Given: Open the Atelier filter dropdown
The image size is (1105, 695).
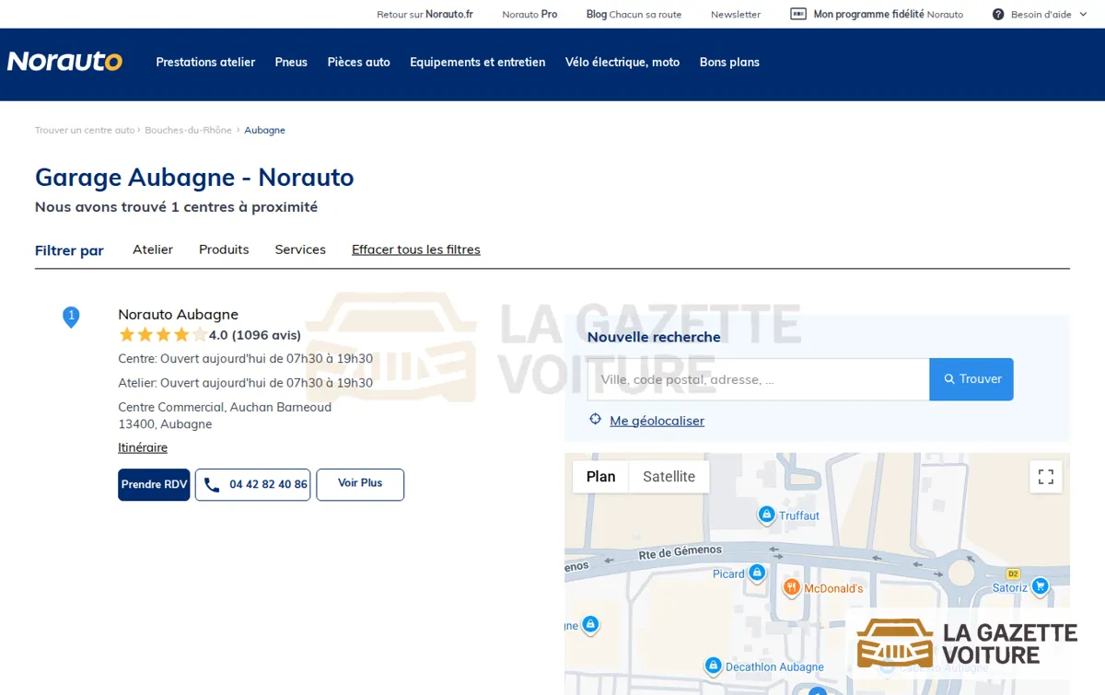Looking at the screenshot, I should click(x=153, y=249).
